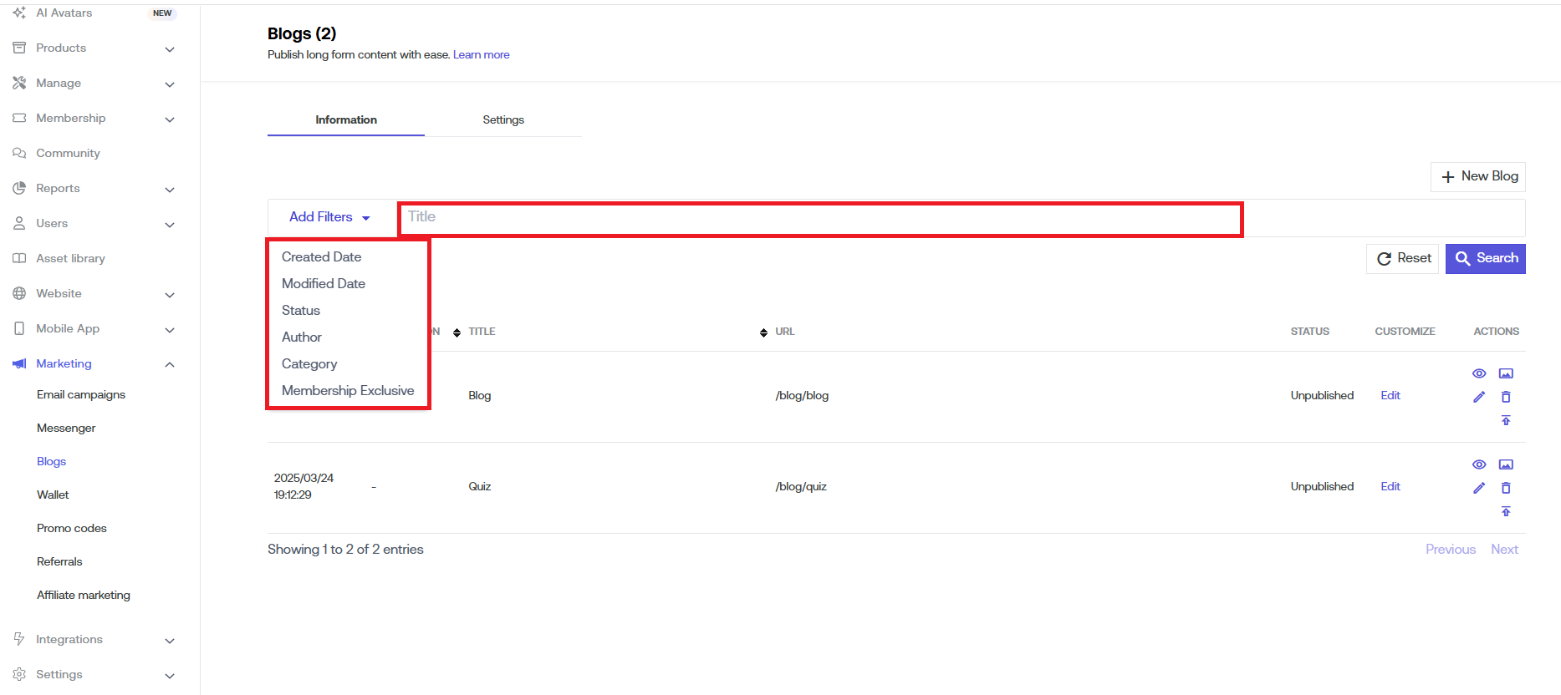Image resolution: width=1561 pixels, height=695 pixels.
Task: Choose the Membership Exclusive filter
Action: point(348,391)
